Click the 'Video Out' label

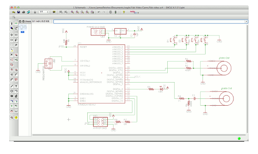coord(224,58)
